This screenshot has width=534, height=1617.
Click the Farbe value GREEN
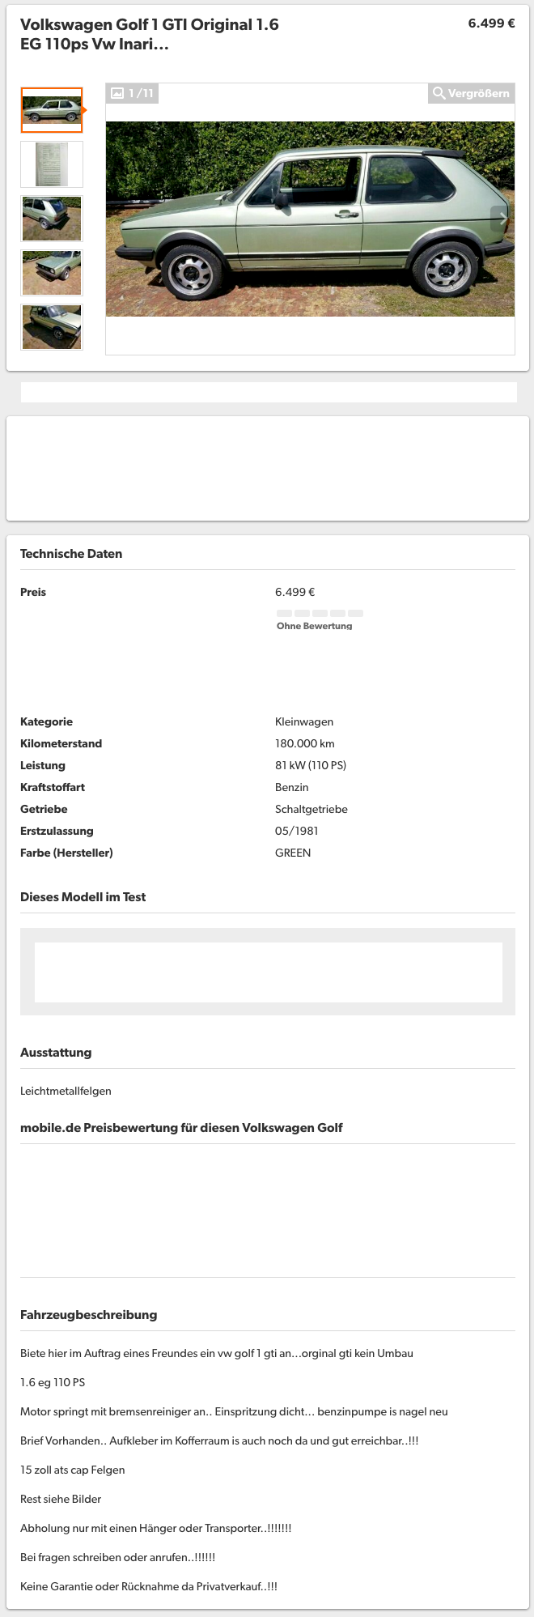(293, 853)
